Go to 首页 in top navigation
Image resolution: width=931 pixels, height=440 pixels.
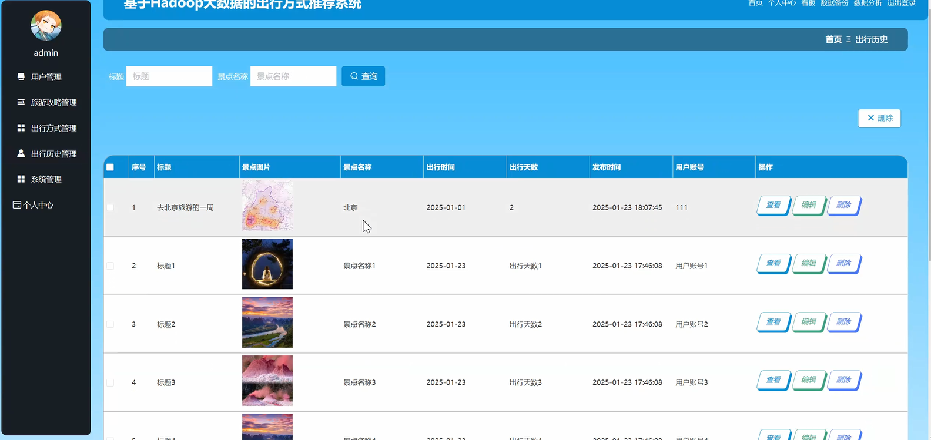(x=755, y=3)
